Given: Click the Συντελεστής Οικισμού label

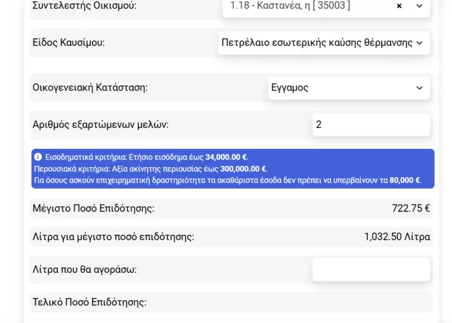Looking at the screenshot, I should click(x=84, y=6).
